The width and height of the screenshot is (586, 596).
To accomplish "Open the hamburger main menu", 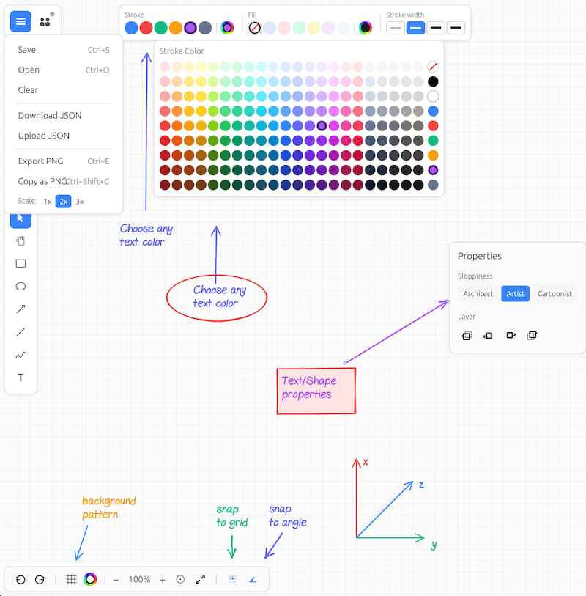I will pos(21,21).
